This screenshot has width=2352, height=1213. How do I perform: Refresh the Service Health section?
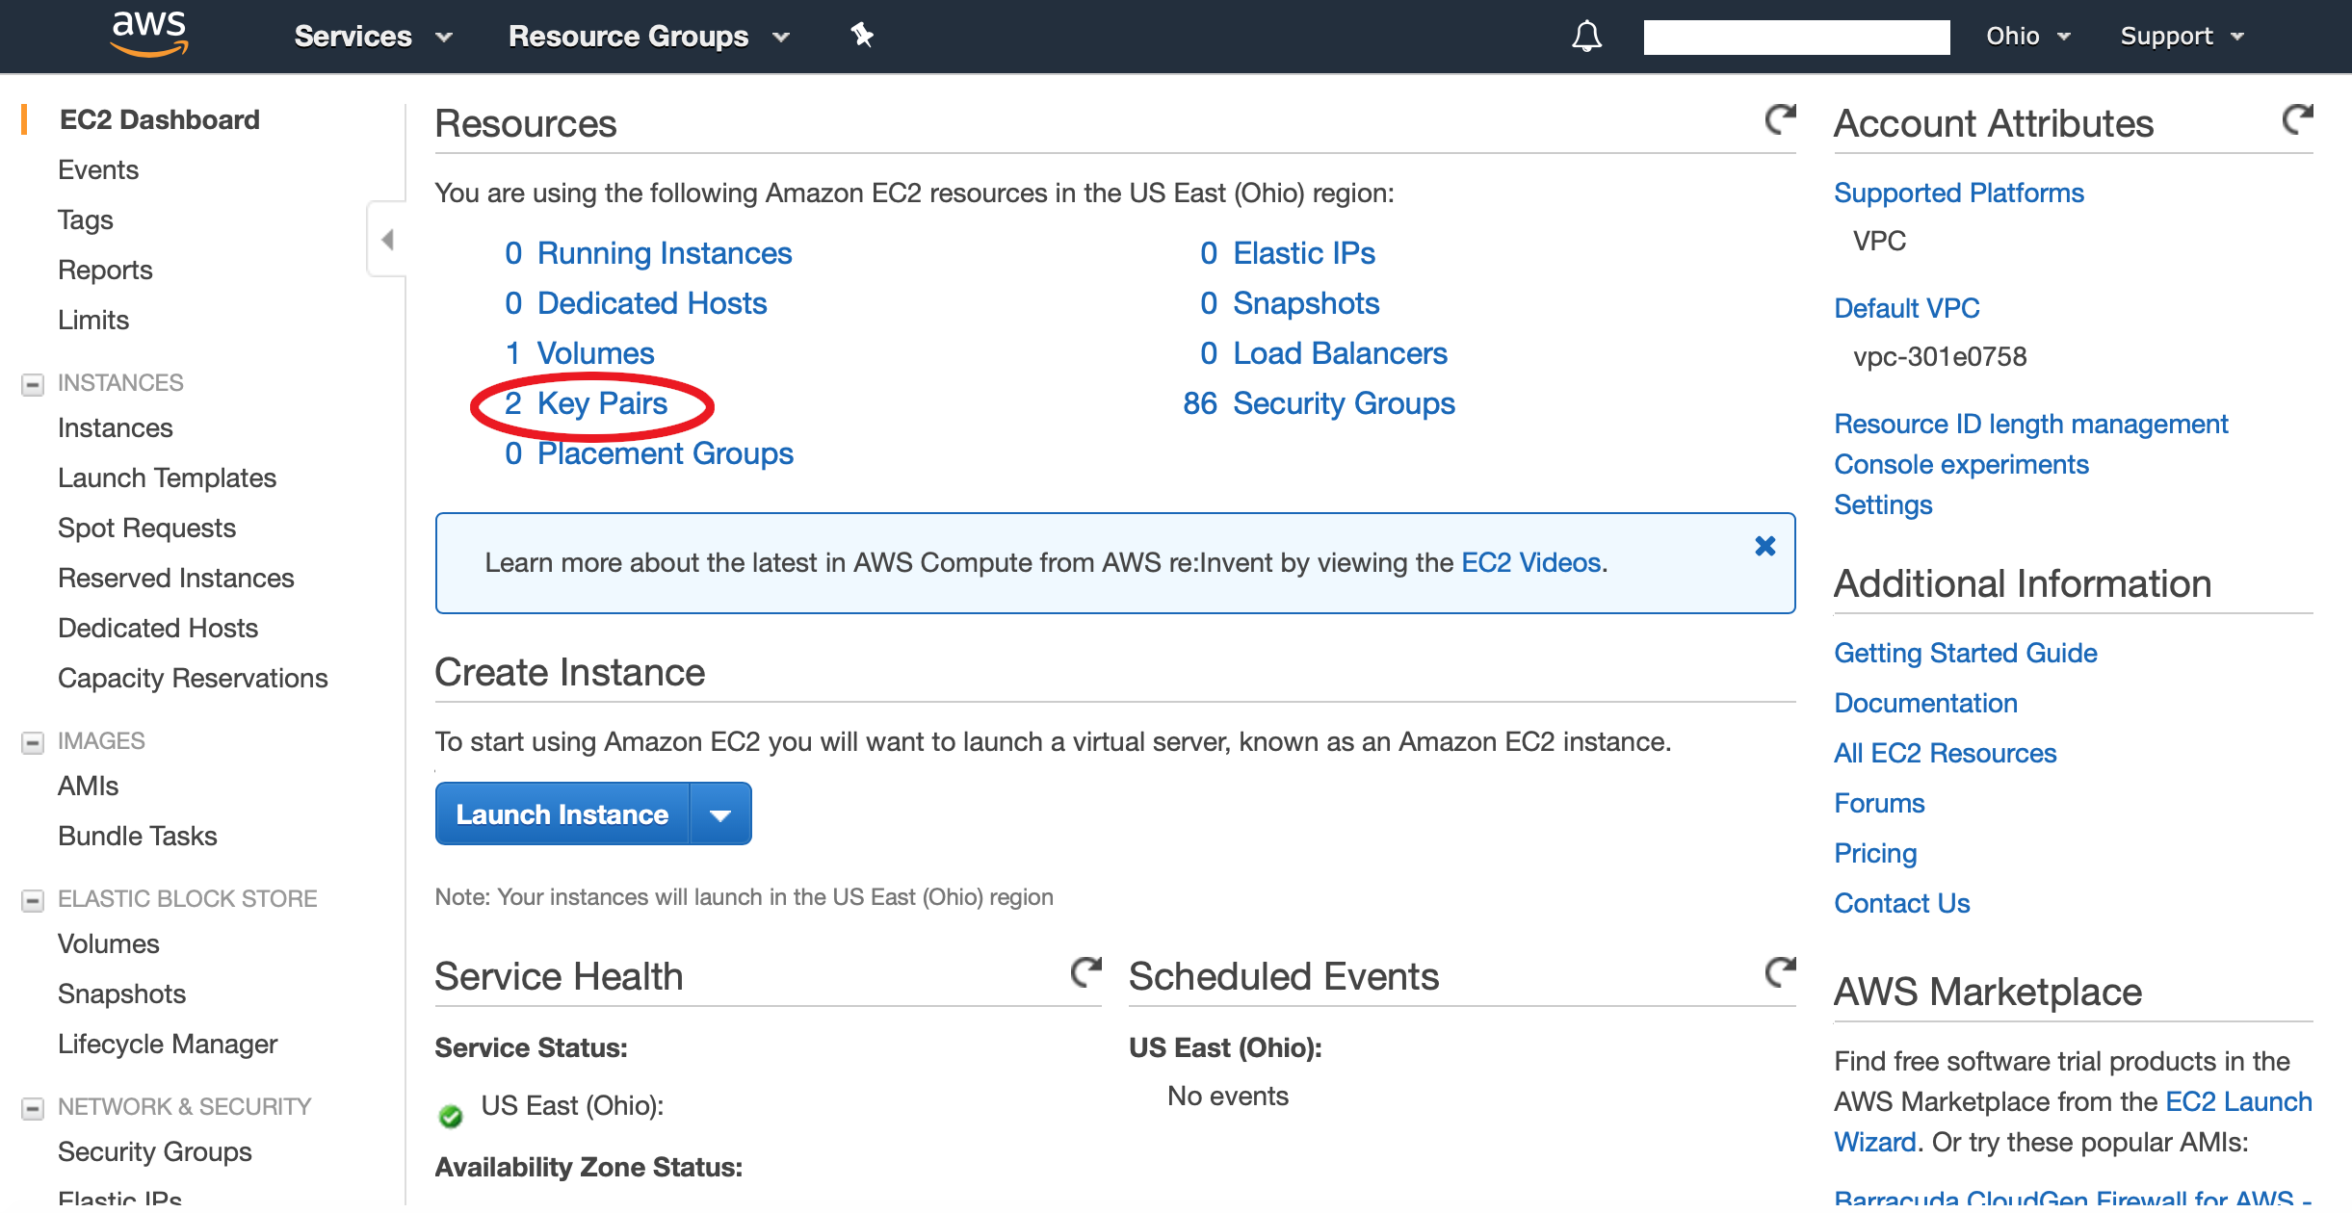[1085, 972]
